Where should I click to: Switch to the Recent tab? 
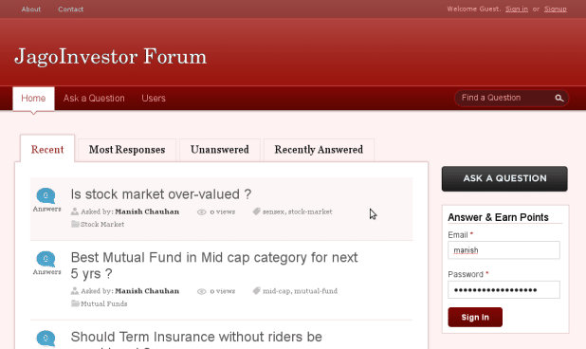coord(47,150)
